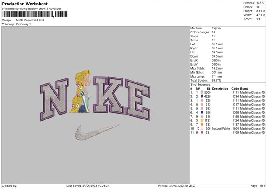Click the Left value 61.1 mm
This screenshot has height=189, width=267.
pos(218,44)
